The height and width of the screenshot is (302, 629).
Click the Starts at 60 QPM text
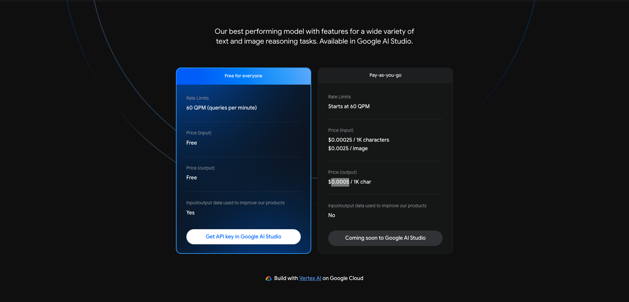pyautogui.click(x=349, y=107)
